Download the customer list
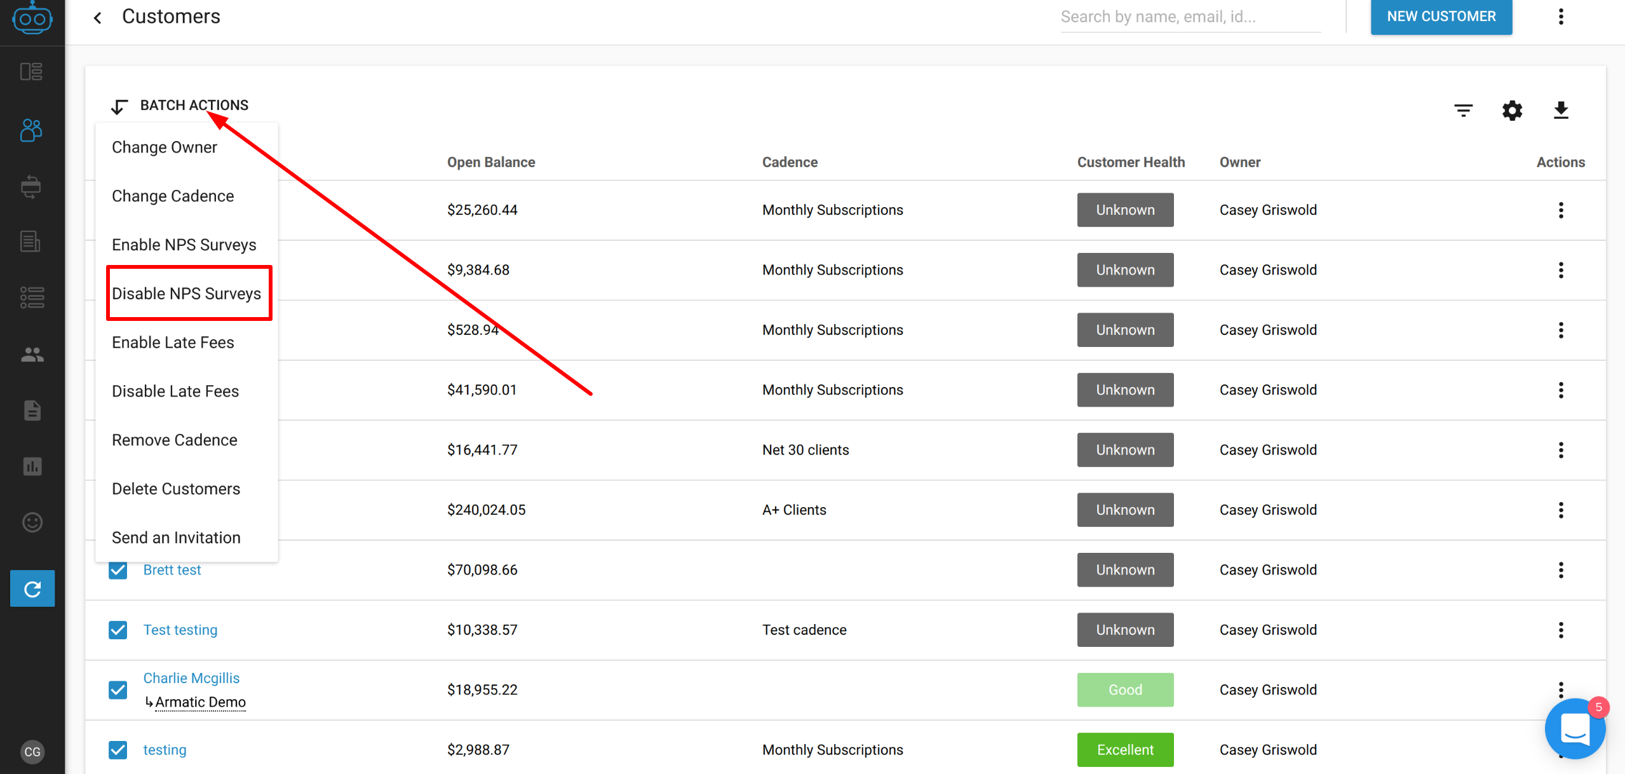The height and width of the screenshot is (774, 1625). coord(1561,111)
